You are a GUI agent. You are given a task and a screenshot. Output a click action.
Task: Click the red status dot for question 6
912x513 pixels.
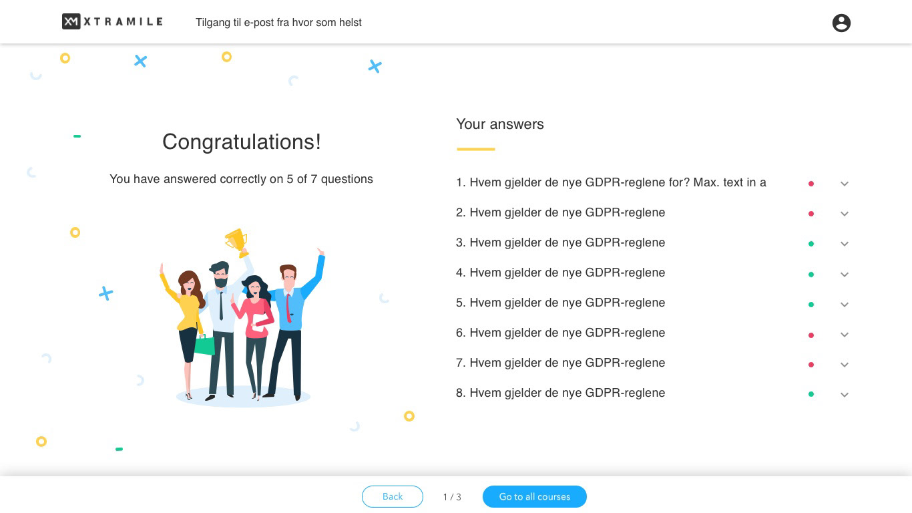pos(811,335)
